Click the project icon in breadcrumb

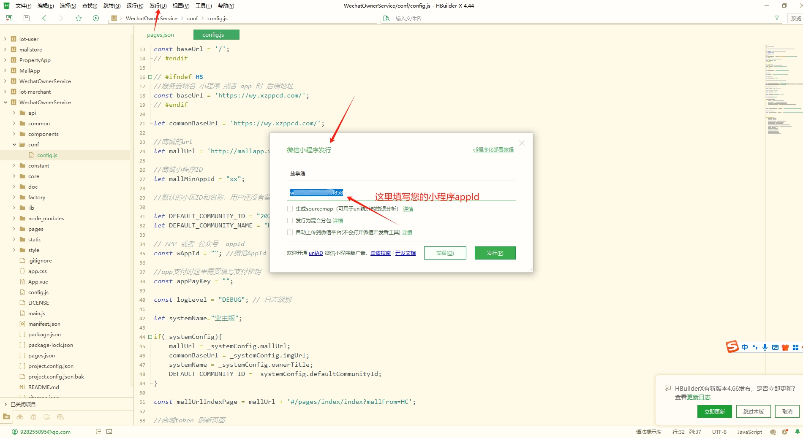114,18
